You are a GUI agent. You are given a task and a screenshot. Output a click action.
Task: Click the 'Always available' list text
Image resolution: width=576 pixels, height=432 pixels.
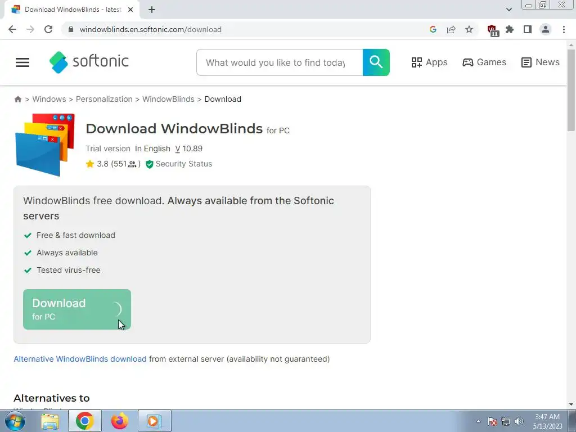(x=67, y=253)
